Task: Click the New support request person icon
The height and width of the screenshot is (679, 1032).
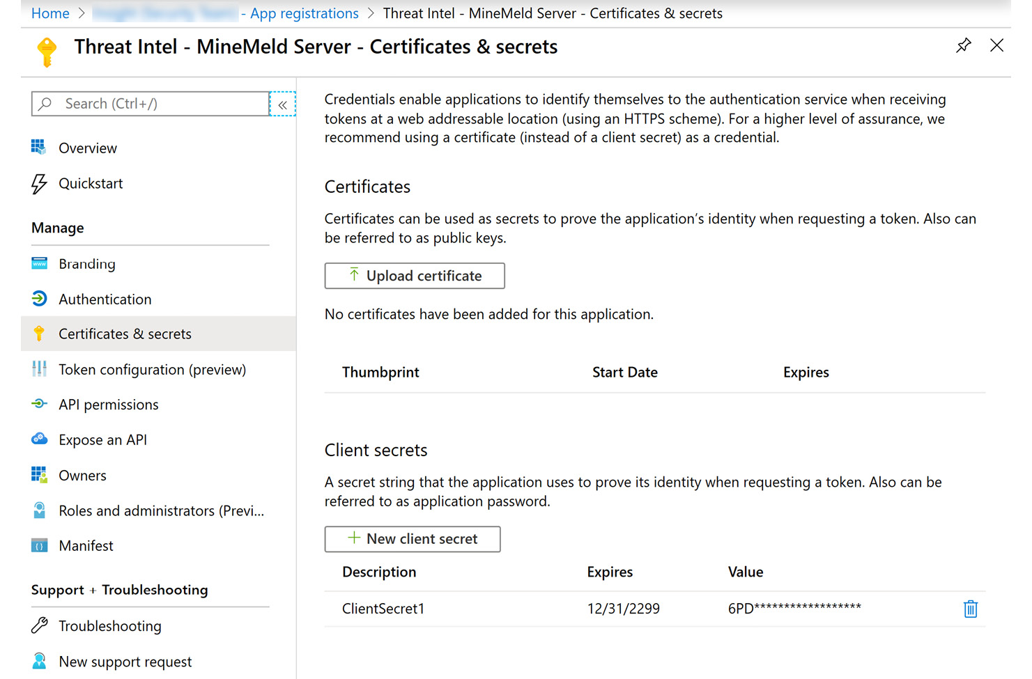Action: (x=39, y=661)
